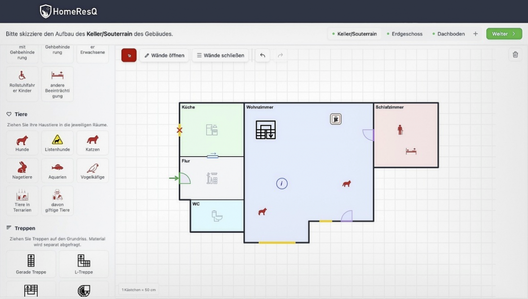The width and height of the screenshot is (528, 299).
Task: Select the green entrance door of the Flur
Action: (184, 178)
